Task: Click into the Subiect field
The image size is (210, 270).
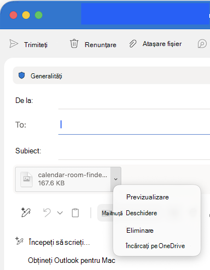Action: (134, 151)
